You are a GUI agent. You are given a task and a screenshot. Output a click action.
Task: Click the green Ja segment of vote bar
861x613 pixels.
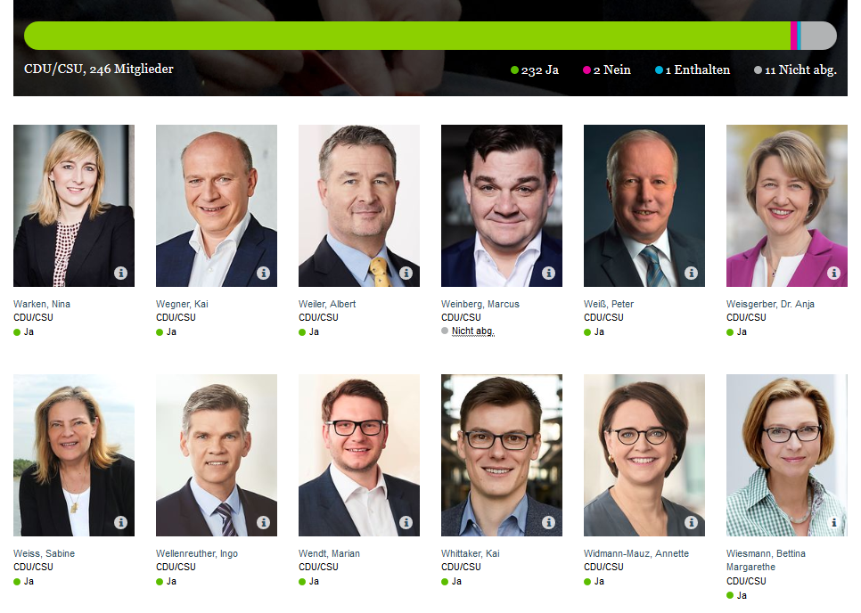(407, 36)
